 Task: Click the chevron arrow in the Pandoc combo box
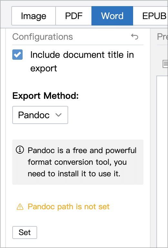58,115
